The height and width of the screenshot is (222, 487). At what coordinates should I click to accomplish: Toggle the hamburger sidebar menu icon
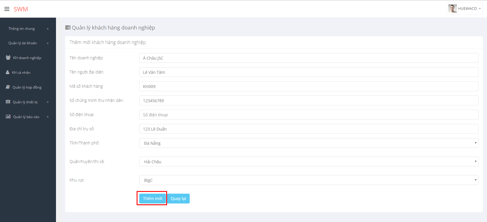pyautogui.click(x=7, y=9)
